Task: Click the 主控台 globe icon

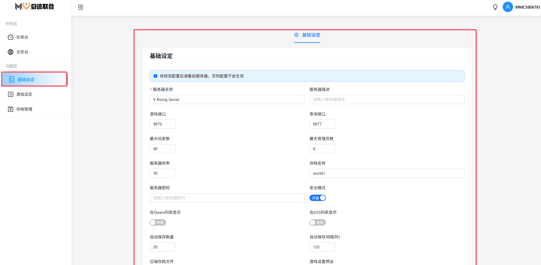Action: [11, 52]
